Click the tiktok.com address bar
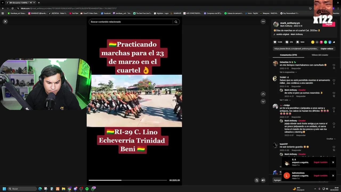 tap(160, 8)
